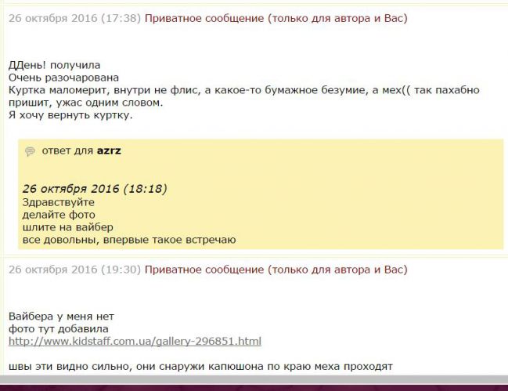Click the speech bubble reply icon

point(30,151)
